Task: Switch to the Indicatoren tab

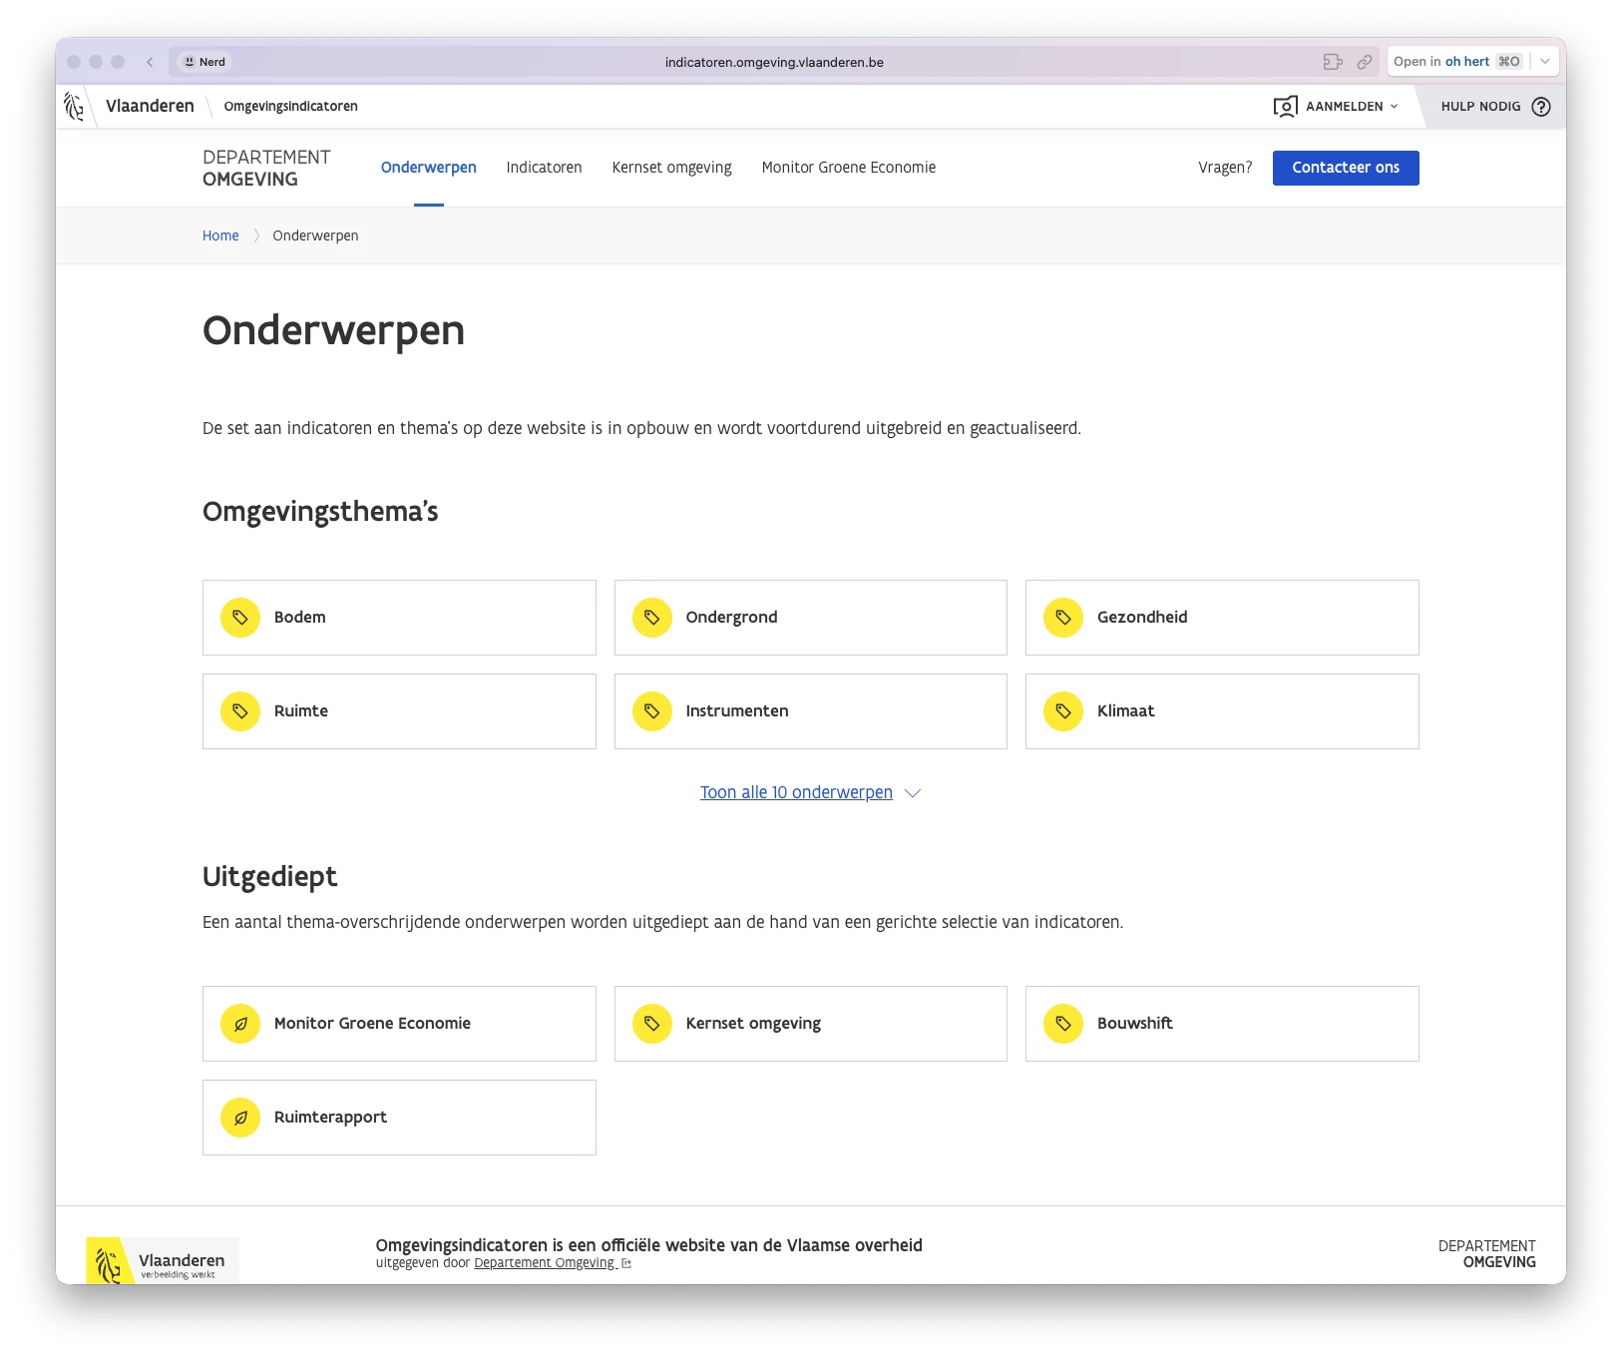Action: 544,168
